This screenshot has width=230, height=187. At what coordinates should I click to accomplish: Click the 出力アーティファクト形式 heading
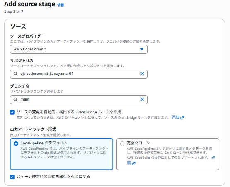pos(33,129)
